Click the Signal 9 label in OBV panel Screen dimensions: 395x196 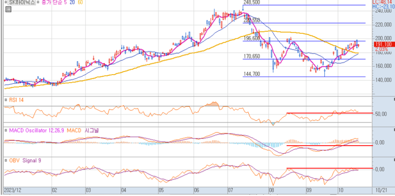click(32, 161)
